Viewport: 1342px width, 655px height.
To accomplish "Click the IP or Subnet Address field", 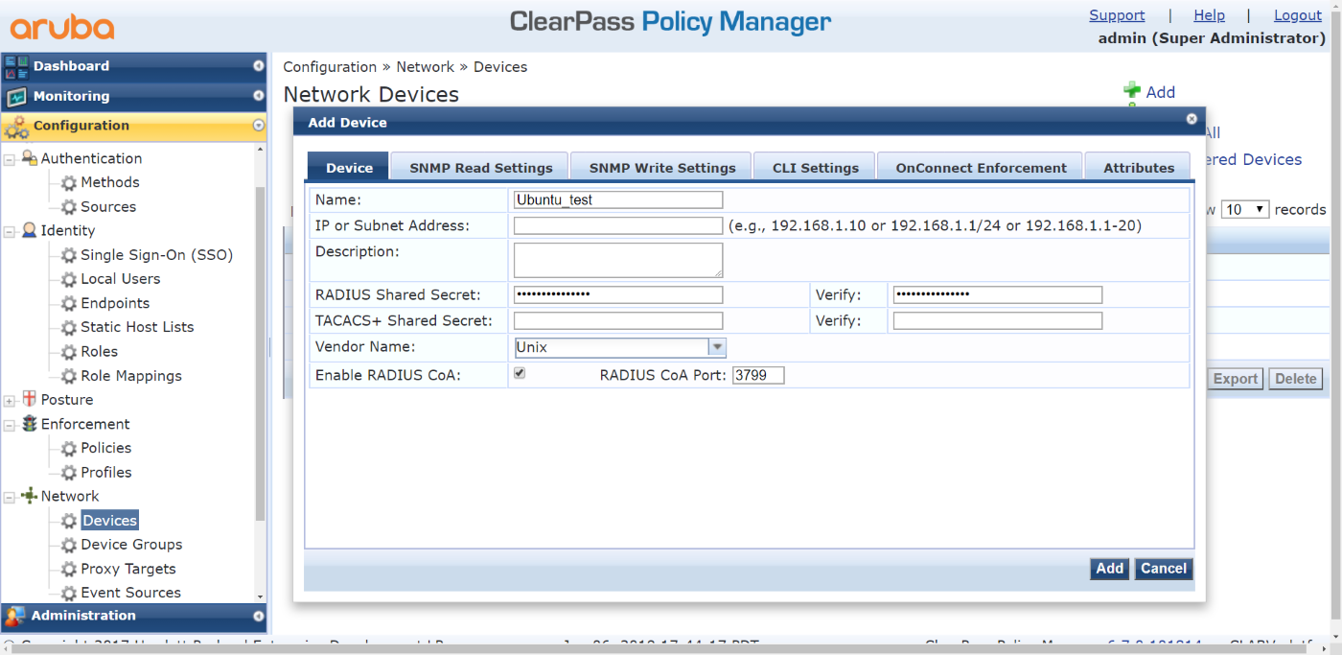I will pyautogui.click(x=618, y=225).
